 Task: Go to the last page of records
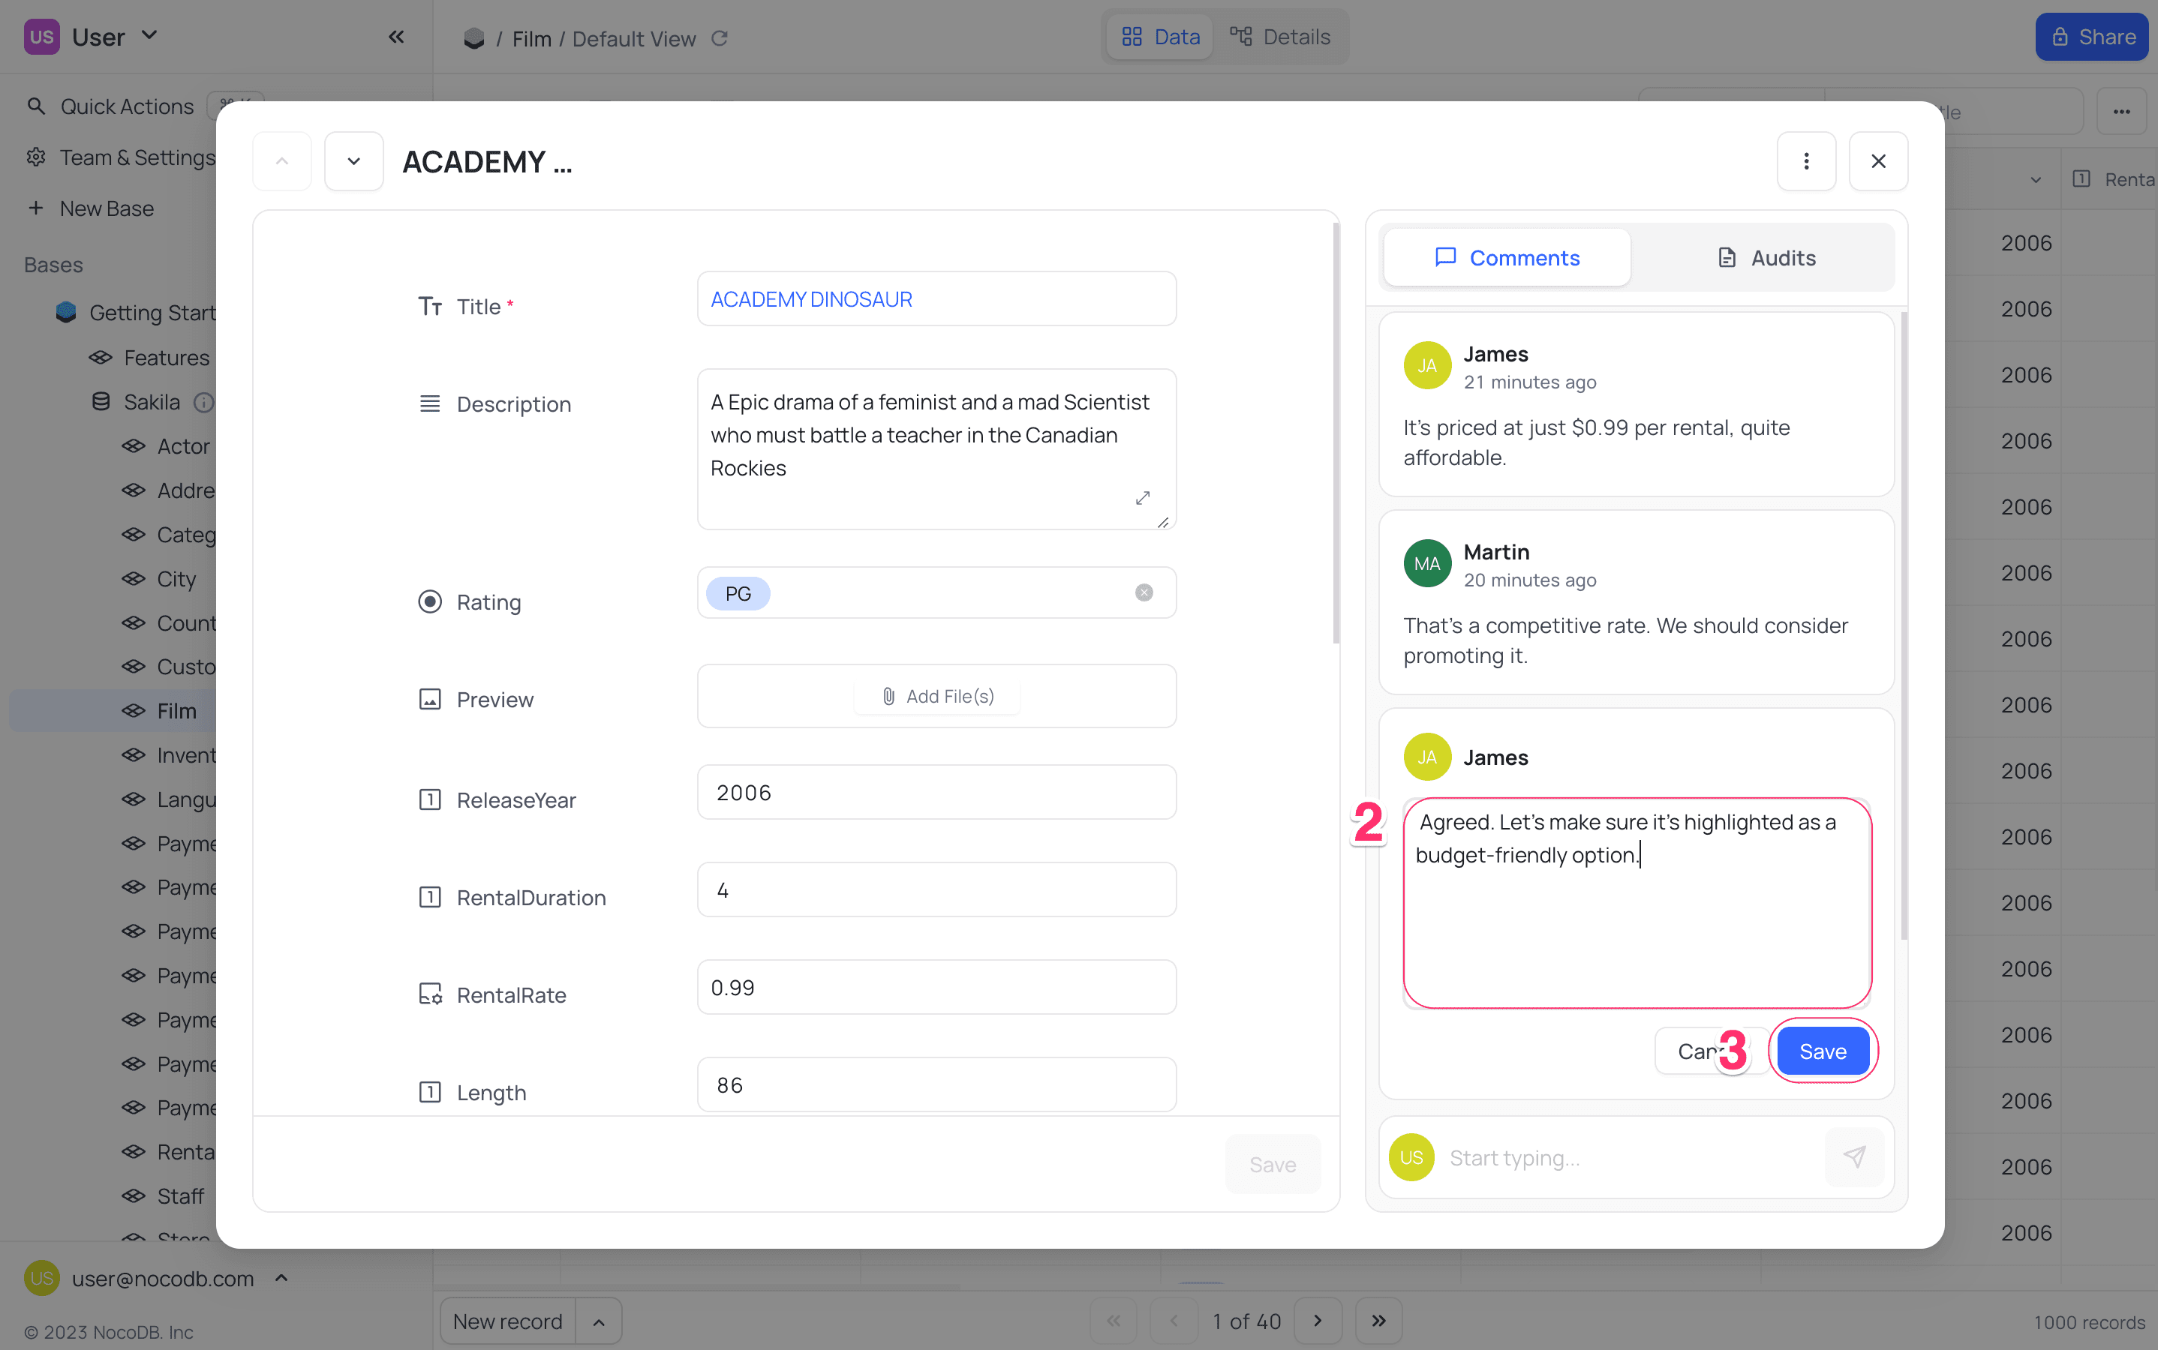[1378, 1321]
